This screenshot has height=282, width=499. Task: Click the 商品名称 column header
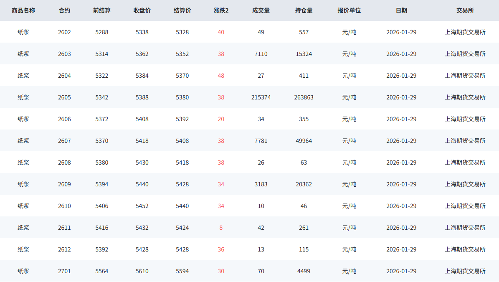[x=23, y=10]
